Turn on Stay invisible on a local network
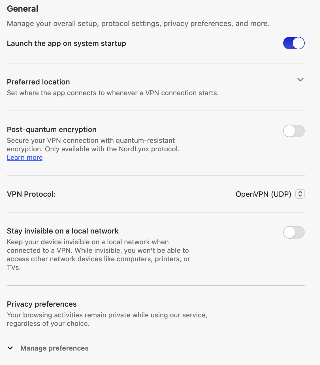This screenshot has width=320, height=365. 294,232
